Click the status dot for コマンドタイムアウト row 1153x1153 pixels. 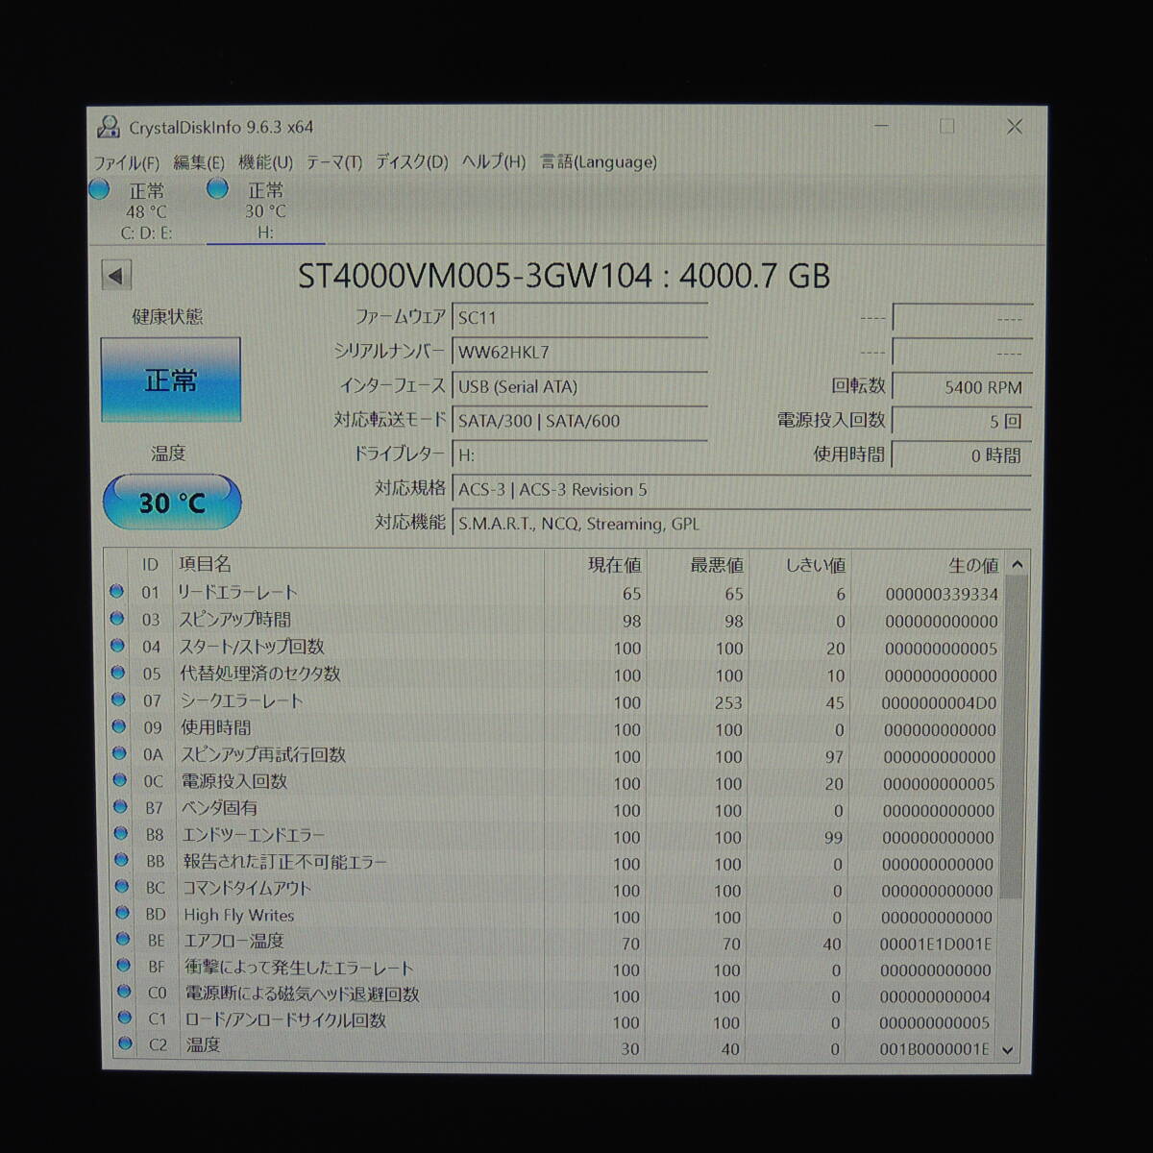coord(122,886)
